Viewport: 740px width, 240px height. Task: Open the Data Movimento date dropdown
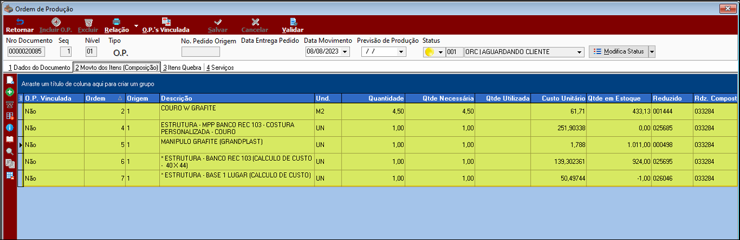pyautogui.click(x=345, y=52)
